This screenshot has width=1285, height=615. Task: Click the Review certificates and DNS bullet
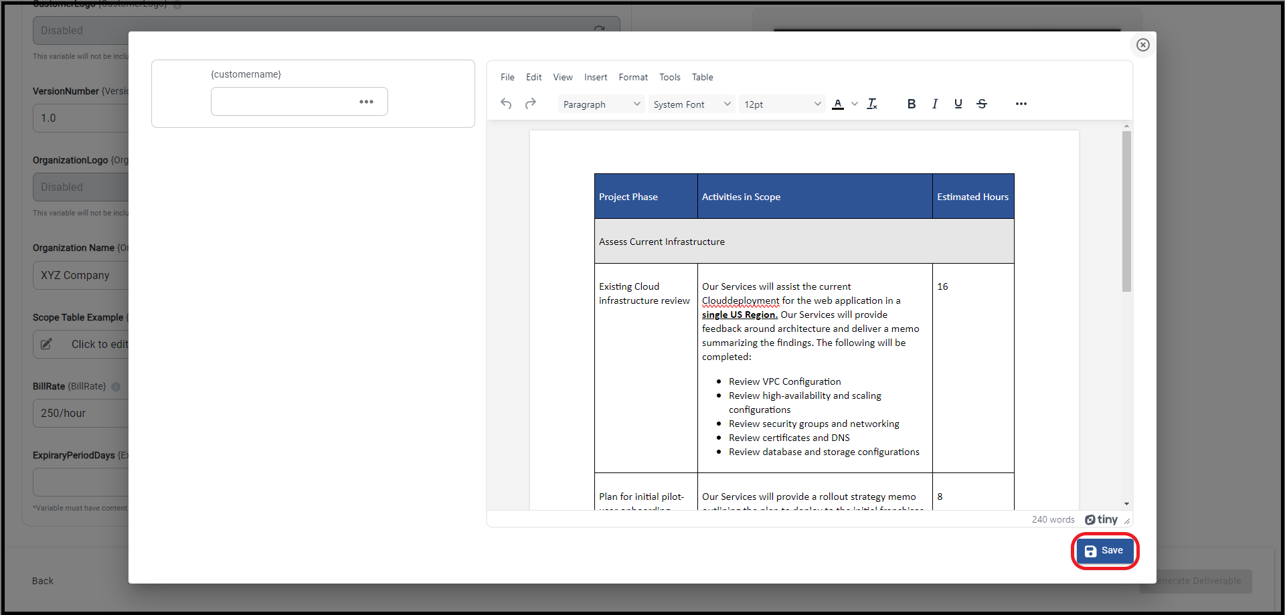click(x=789, y=438)
